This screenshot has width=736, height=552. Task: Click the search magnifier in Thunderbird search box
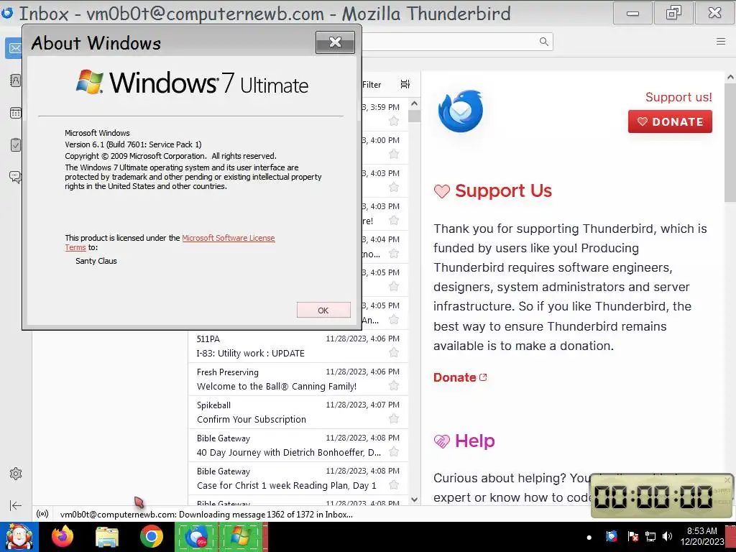(x=543, y=42)
